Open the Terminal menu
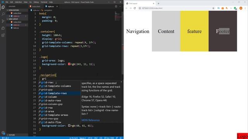 click(x=44, y=2)
